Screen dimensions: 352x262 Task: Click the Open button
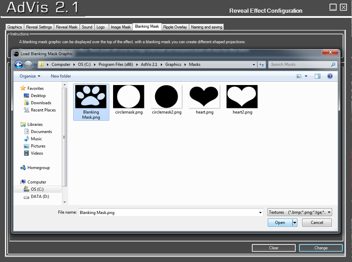(280, 223)
